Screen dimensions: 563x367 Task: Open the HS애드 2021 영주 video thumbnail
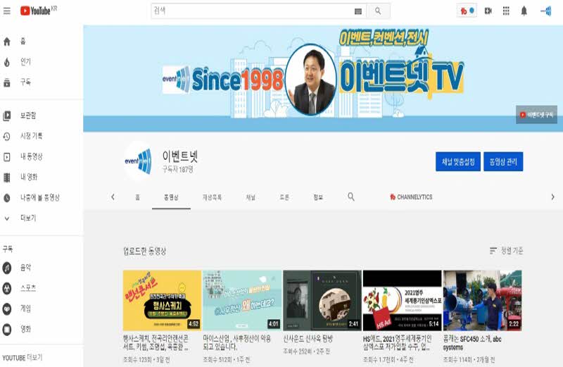[x=402, y=301]
